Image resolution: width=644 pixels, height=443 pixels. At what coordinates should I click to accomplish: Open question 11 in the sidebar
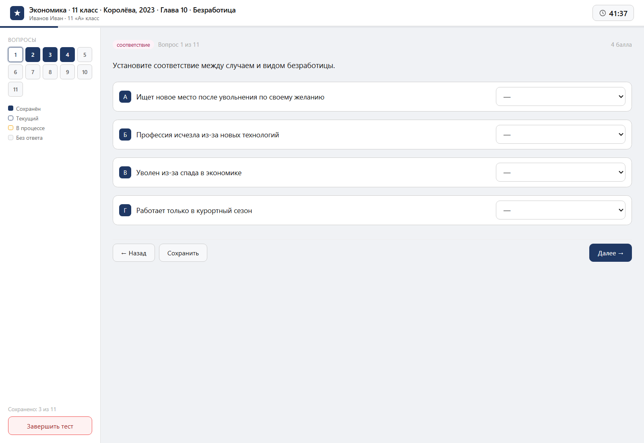coord(15,89)
